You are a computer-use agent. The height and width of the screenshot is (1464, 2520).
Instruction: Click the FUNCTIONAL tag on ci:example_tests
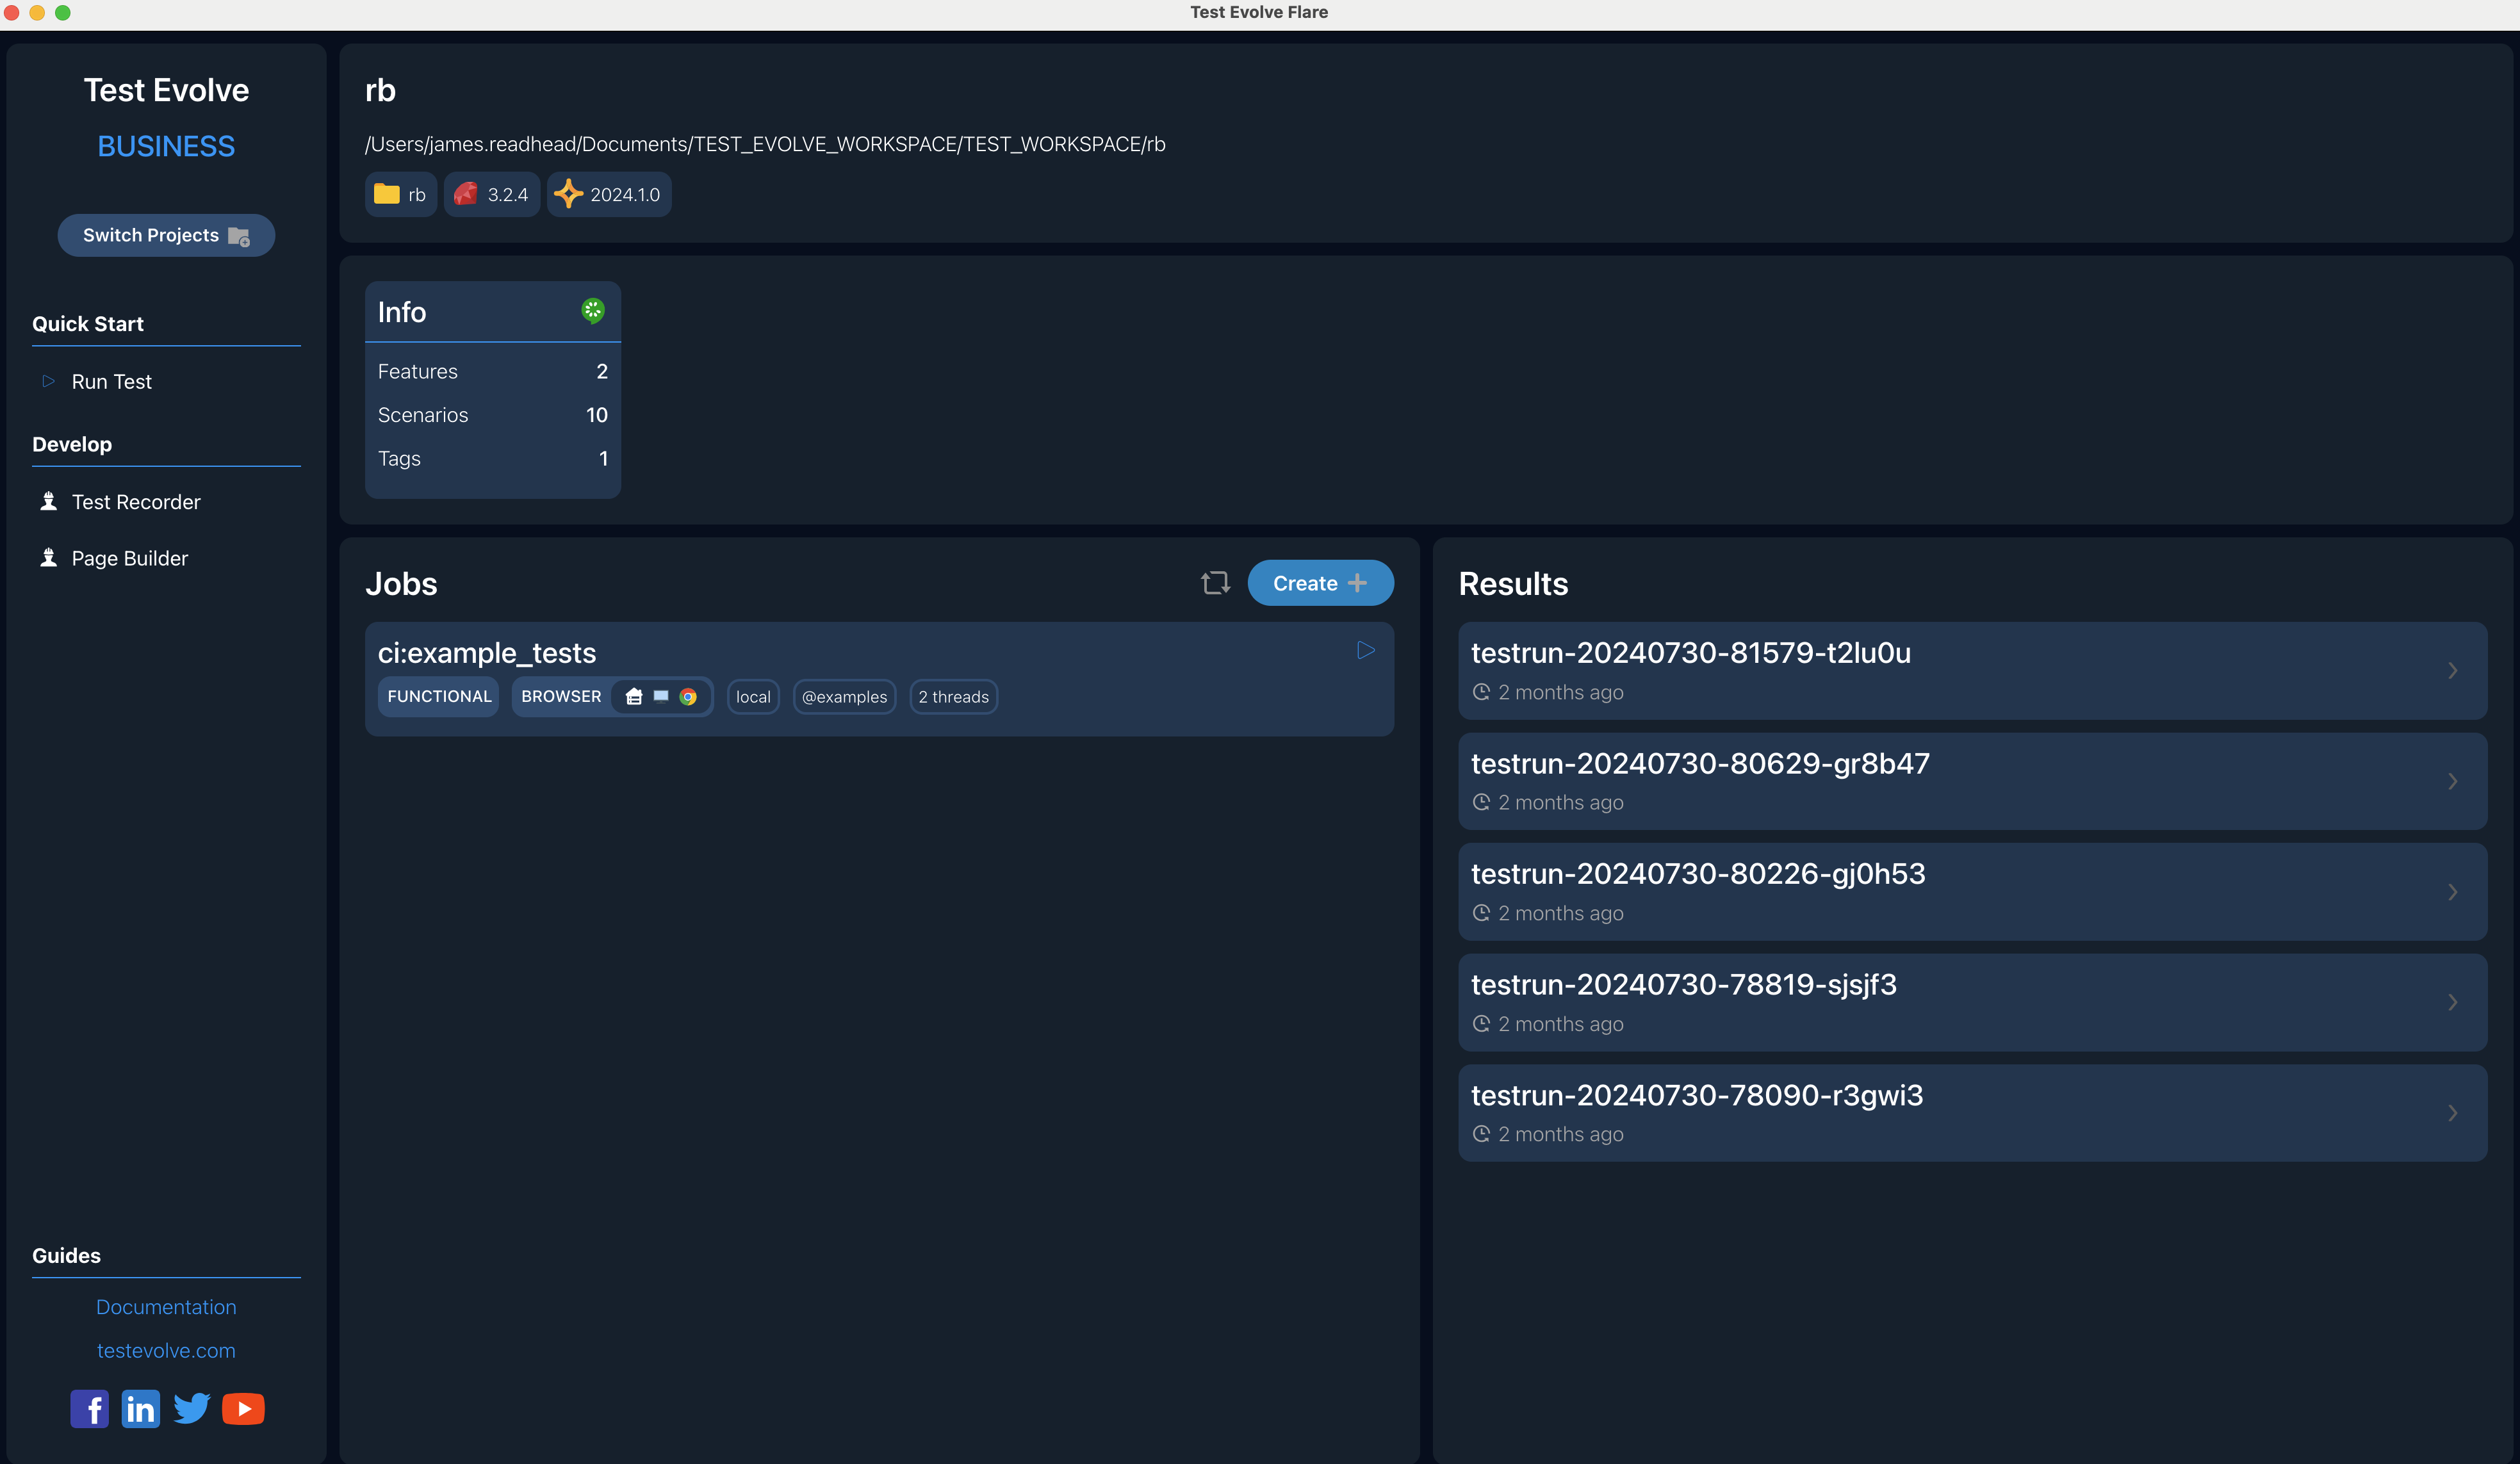[439, 697]
